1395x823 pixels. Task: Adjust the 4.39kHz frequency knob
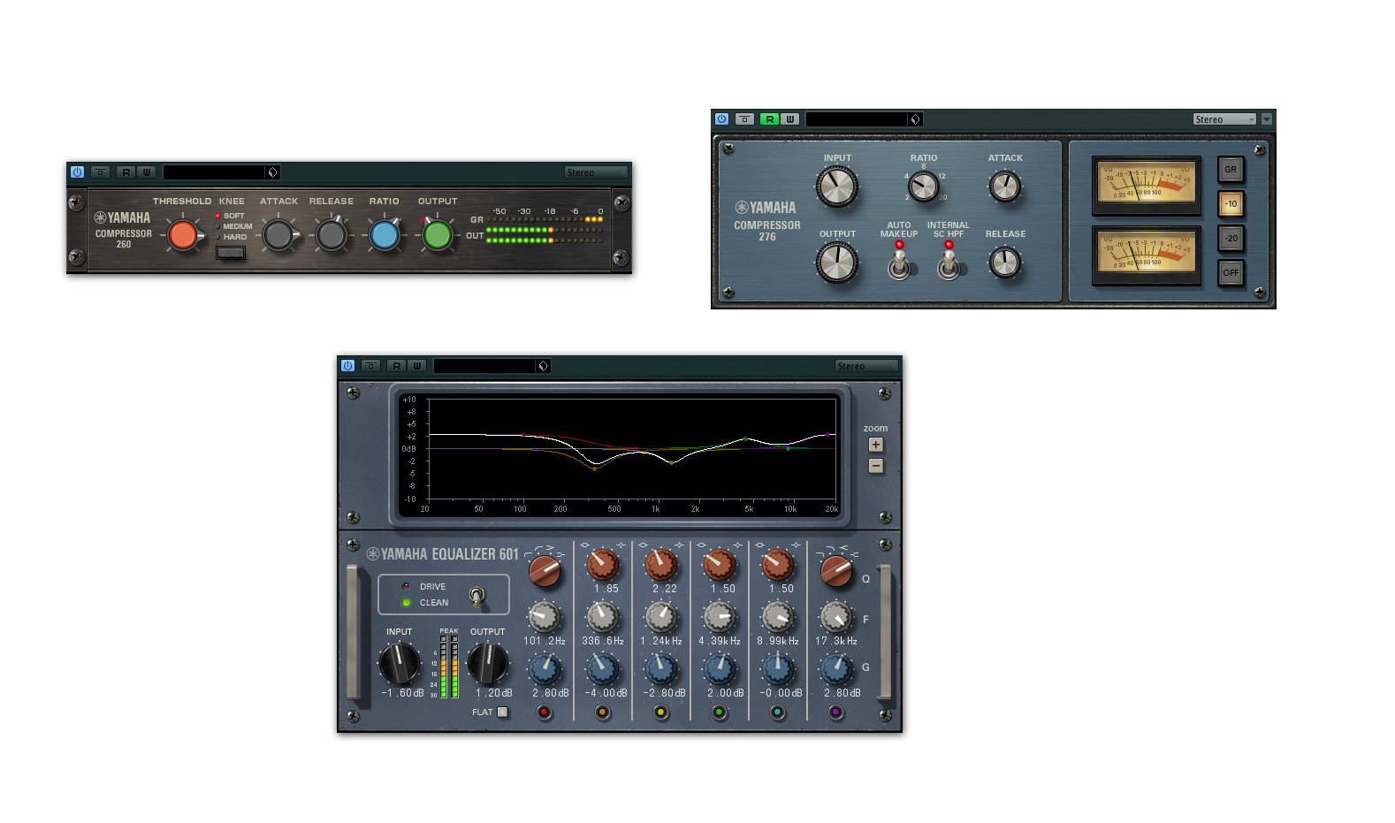[720, 616]
